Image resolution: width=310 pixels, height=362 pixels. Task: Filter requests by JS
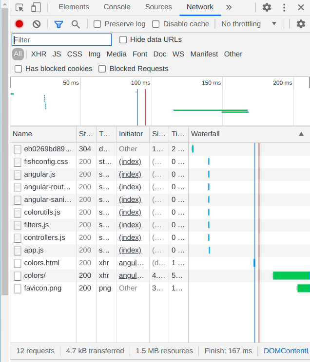[57, 54]
